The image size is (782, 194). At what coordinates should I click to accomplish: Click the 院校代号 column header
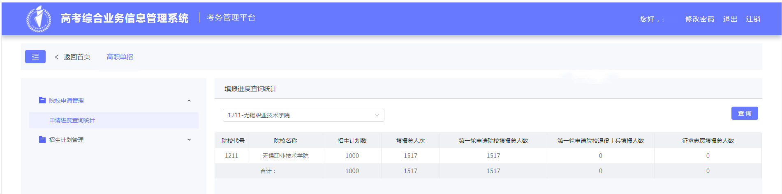coord(233,141)
